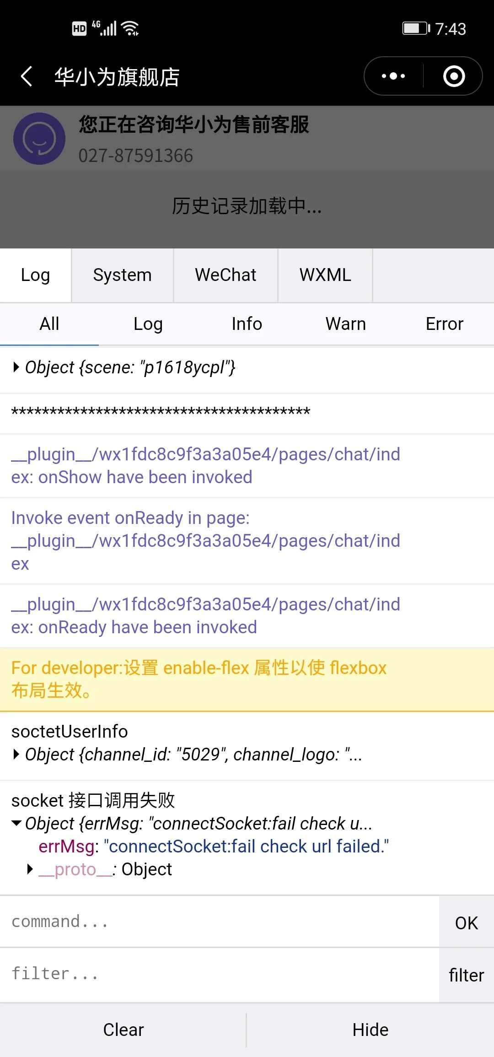494x1057 pixels.
Task: Tap the 4G signal strength icon
Action: [x=104, y=28]
